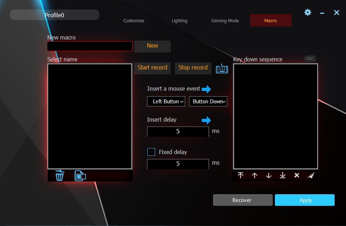Open the Gaming Mode tab

coord(225,21)
